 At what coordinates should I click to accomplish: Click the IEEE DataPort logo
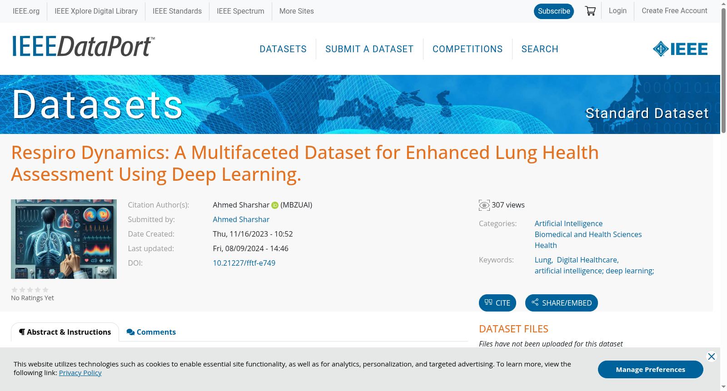pyautogui.click(x=83, y=46)
